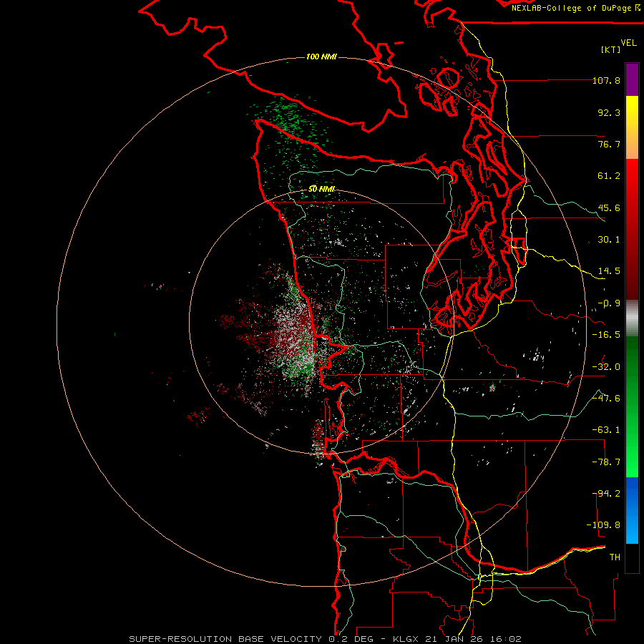Click the -16.5 legend value
Image resolution: width=644 pixels, height=644 pixels.
pyautogui.click(x=606, y=335)
